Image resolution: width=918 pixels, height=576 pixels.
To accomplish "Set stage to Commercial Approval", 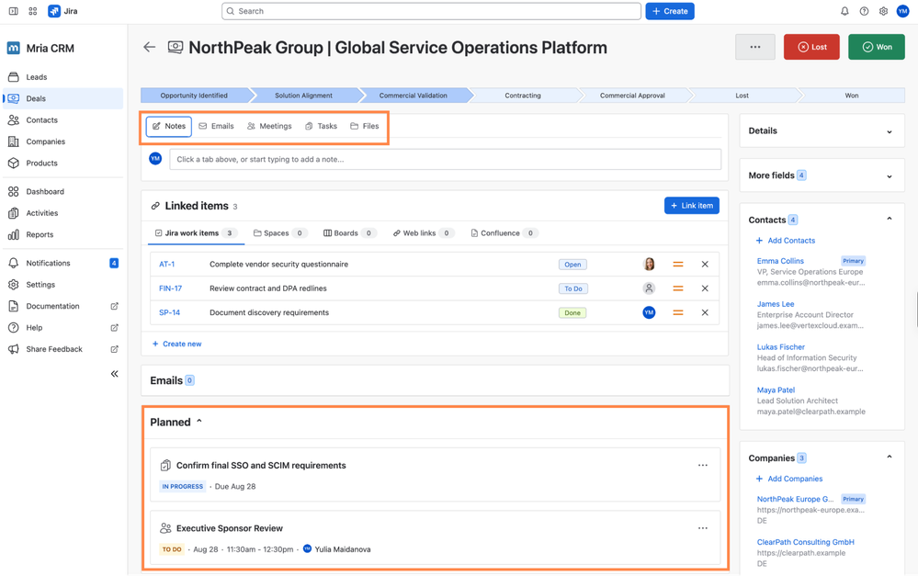I will (632, 96).
